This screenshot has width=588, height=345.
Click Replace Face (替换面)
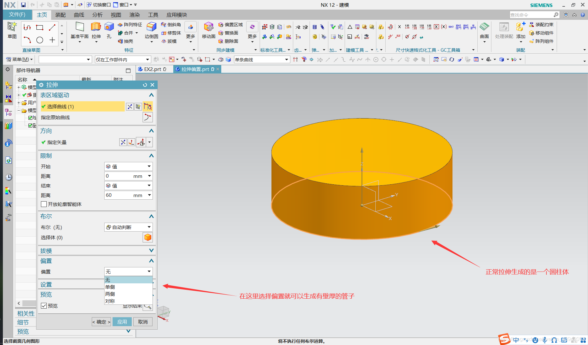[228, 33]
